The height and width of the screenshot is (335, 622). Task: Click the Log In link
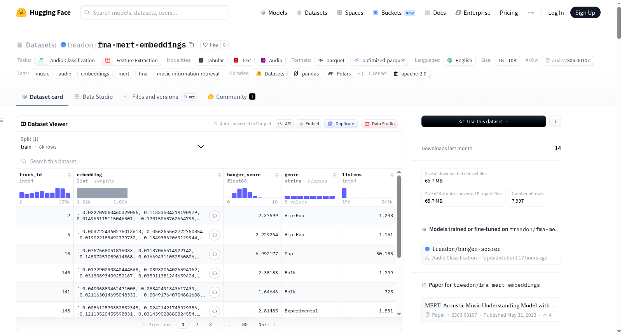(556, 12)
